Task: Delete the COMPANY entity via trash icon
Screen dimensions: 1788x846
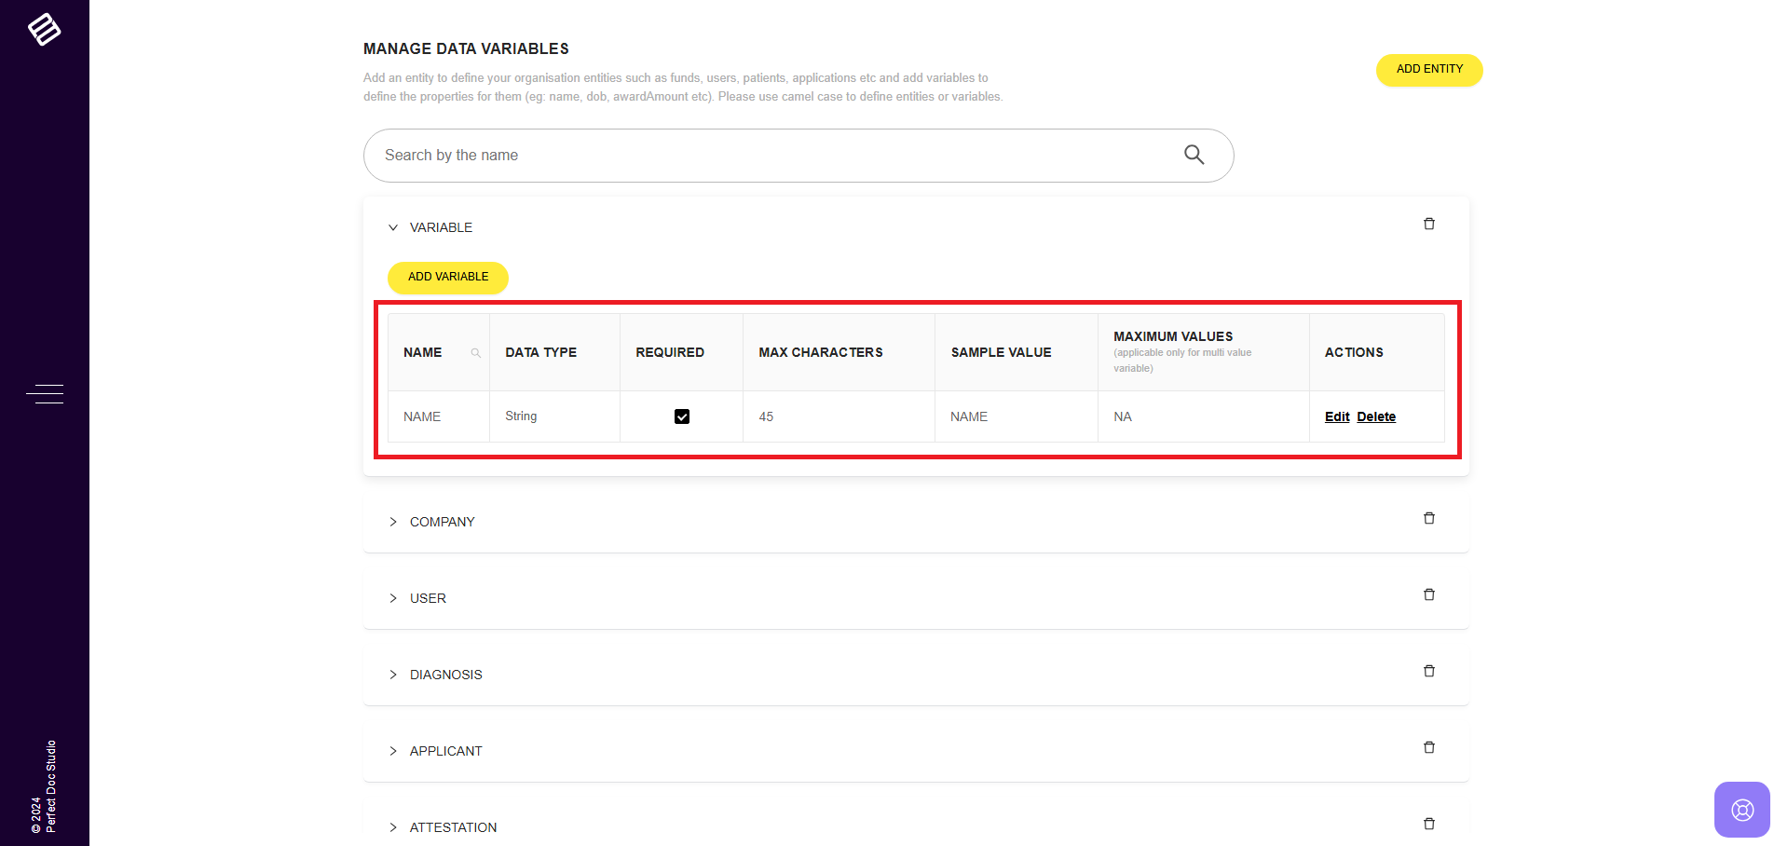Action: pos(1428,518)
